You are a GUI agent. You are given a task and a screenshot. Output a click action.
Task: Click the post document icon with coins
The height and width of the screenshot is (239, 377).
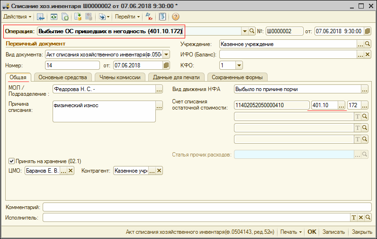click(78, 17)
